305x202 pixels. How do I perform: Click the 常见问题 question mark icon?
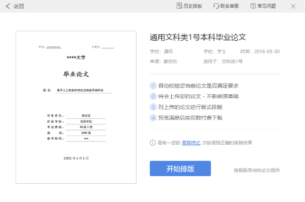[253, 6]
